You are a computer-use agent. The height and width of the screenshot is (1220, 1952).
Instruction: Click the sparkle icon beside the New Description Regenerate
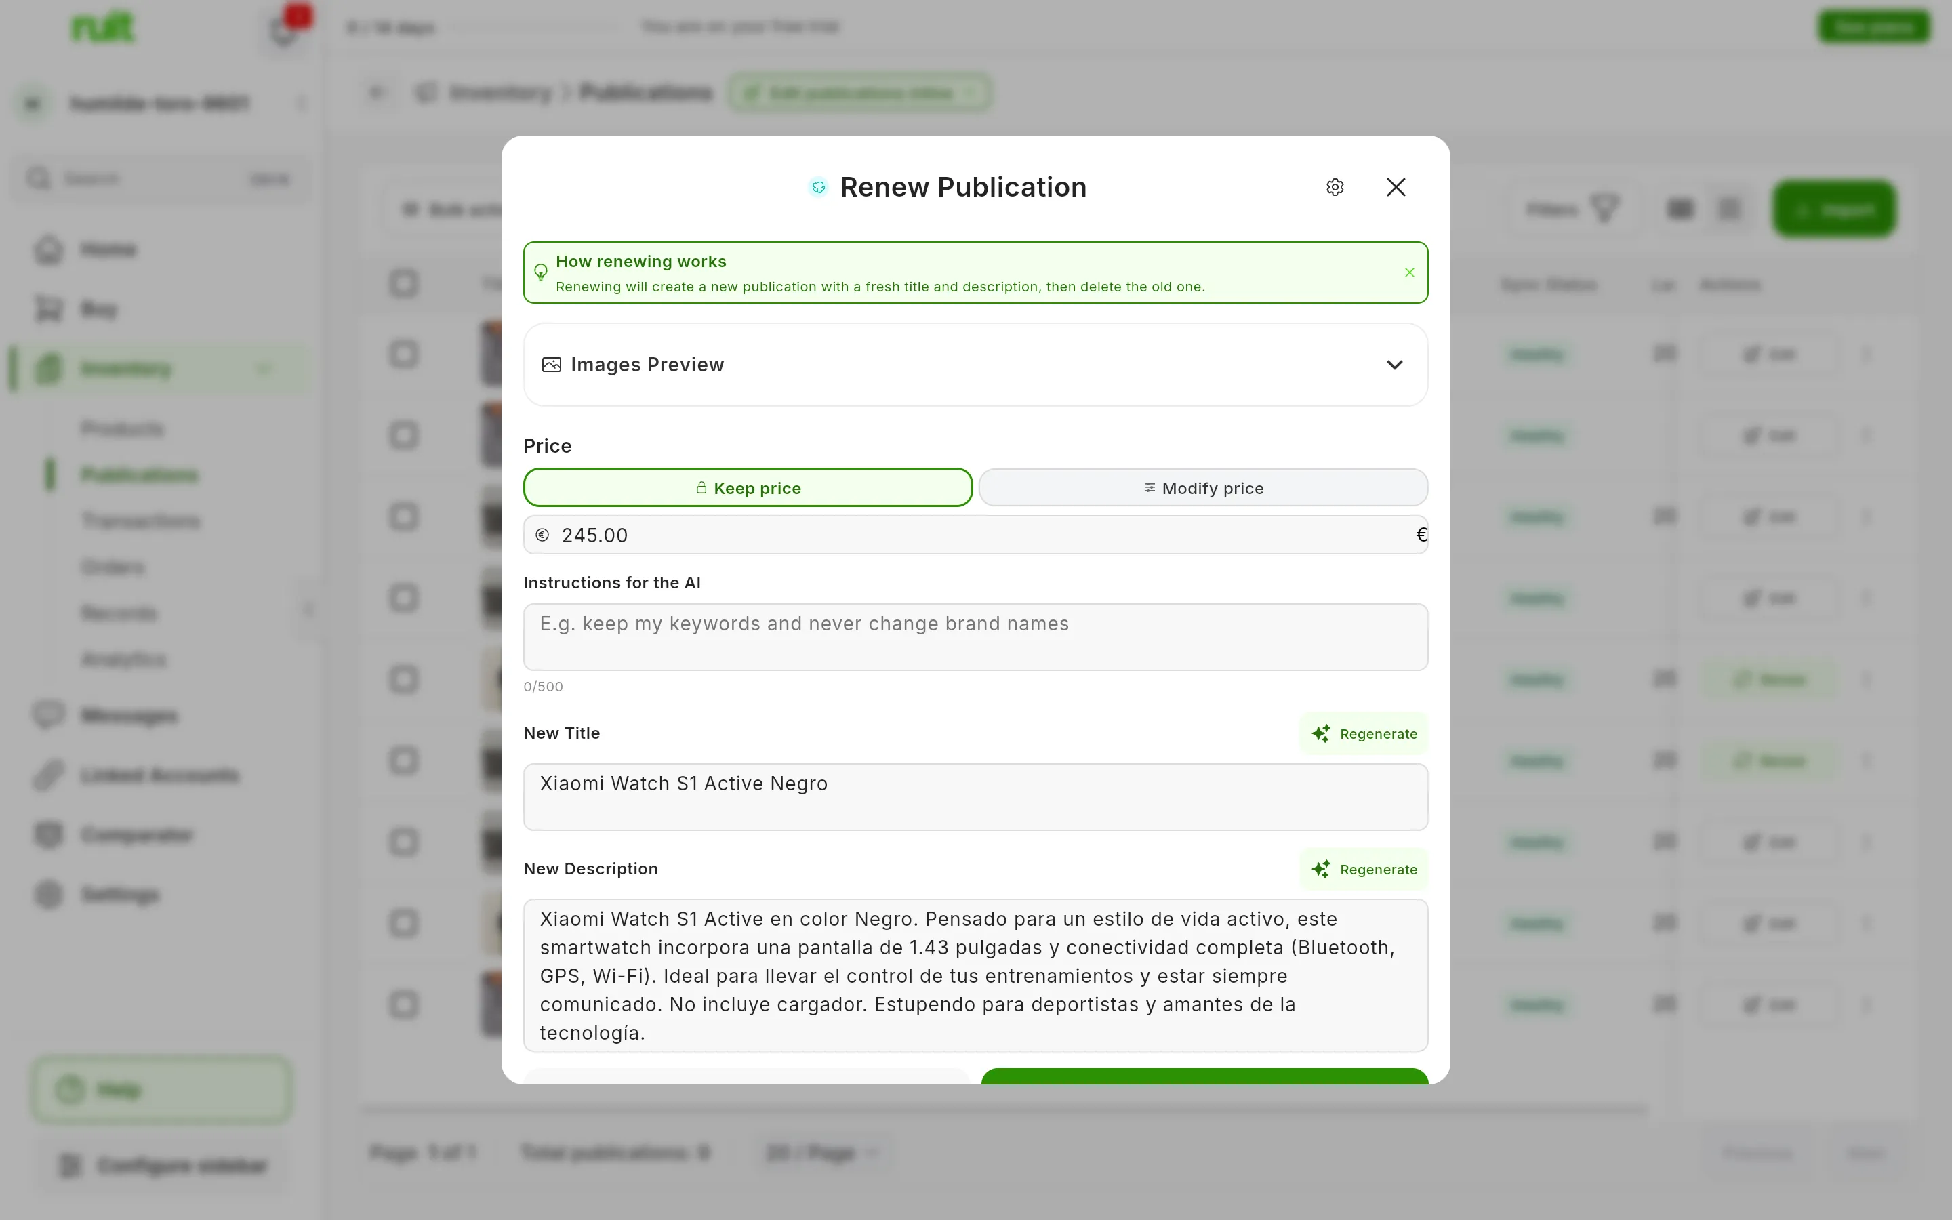(1320, 869)
